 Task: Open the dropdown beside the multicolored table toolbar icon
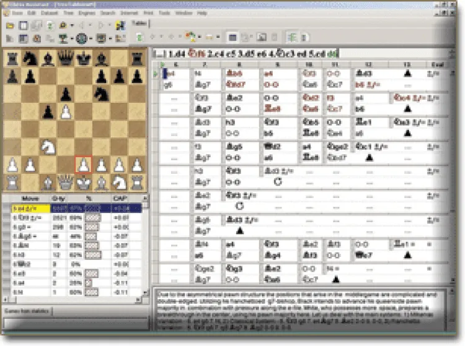pyautogui.click(x=200, y=37)
